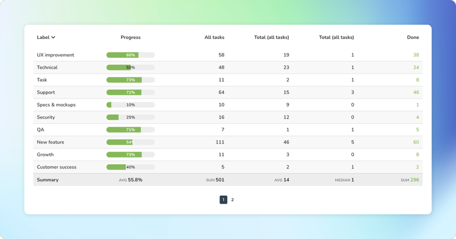Click the Customer success 40% progress bar

point(131,167)
